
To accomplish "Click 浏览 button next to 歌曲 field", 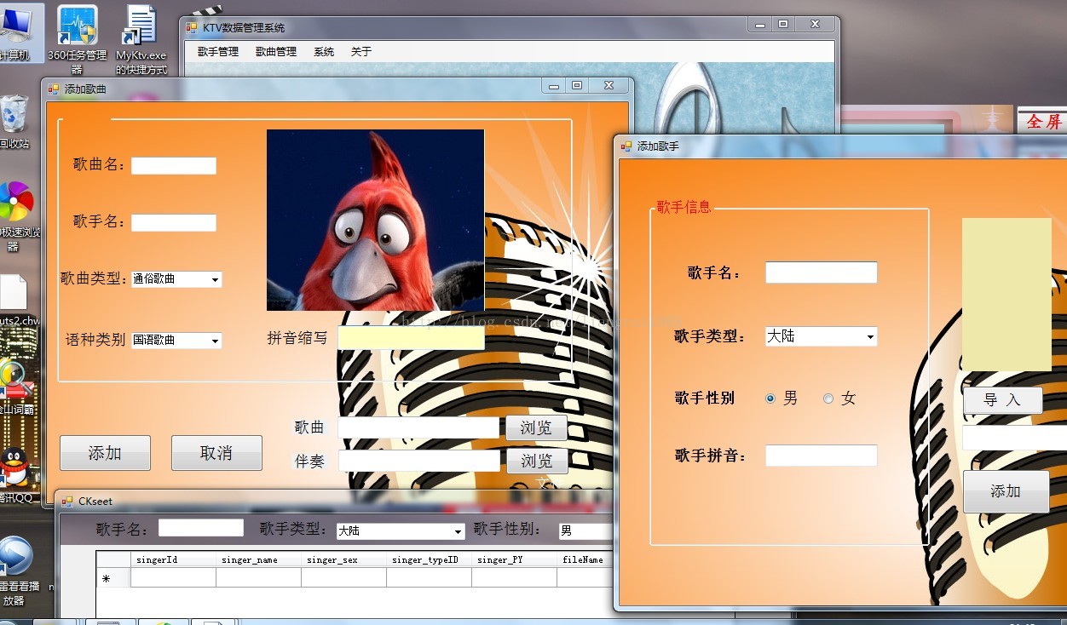I will (x=537, y=427).
